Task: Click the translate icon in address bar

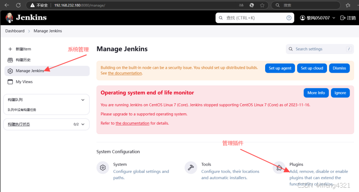Action: point(241,5)
